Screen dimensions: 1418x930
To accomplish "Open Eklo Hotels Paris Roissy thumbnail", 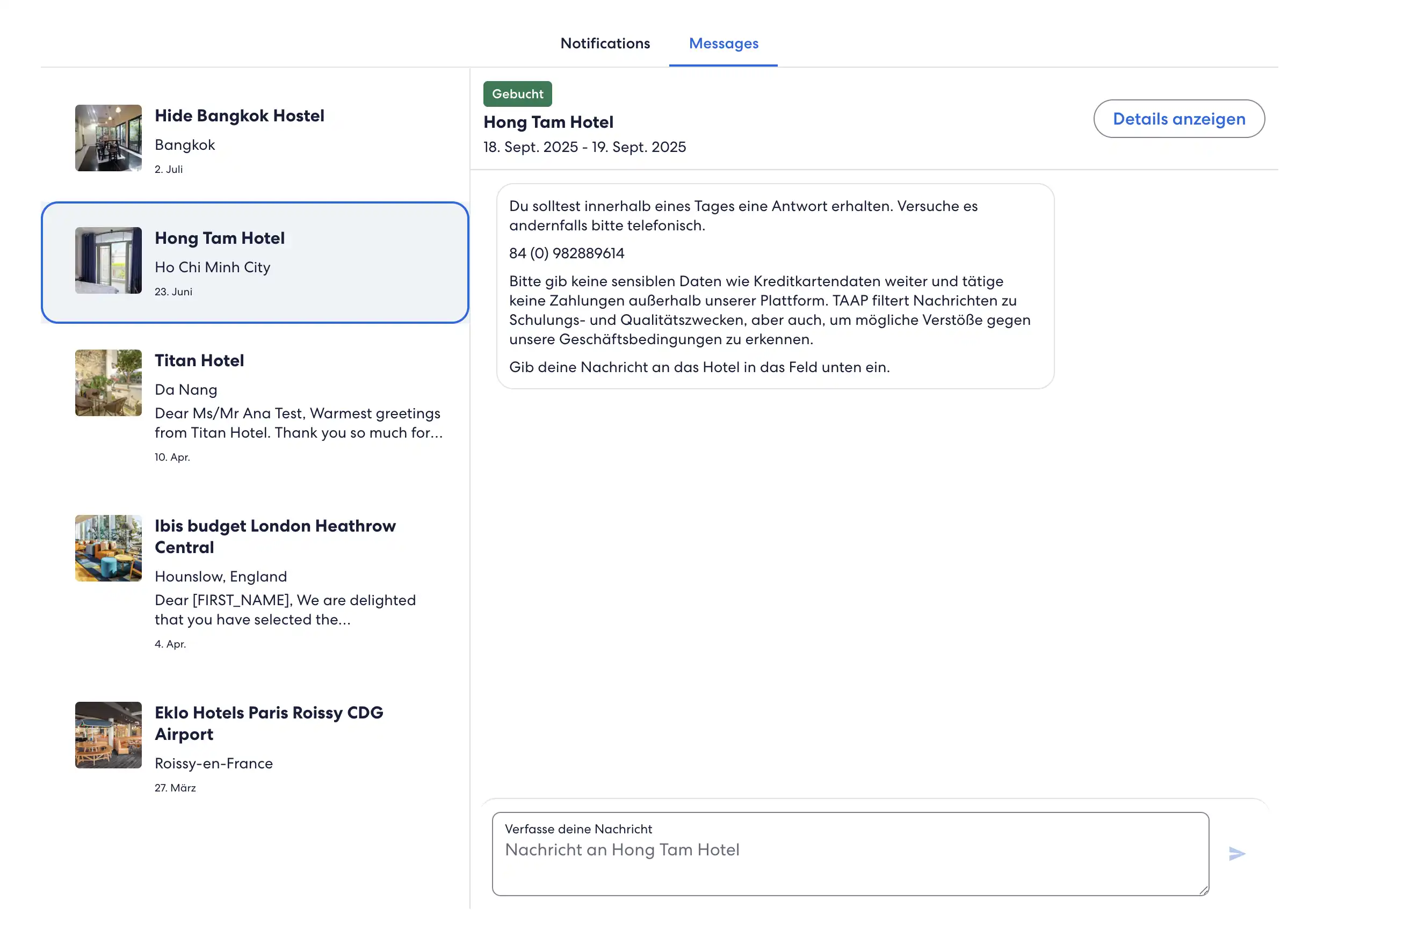I will click(108, 735).
